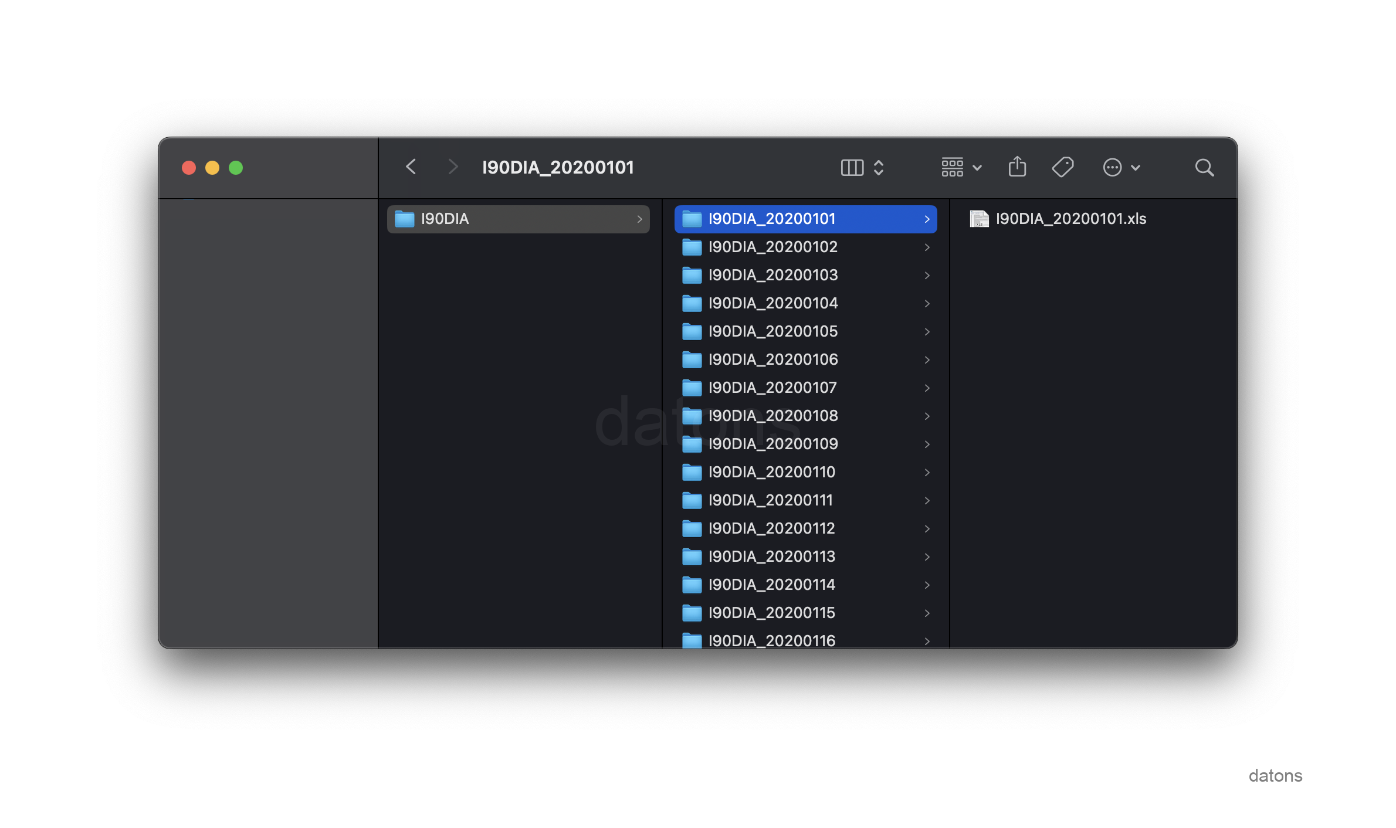Select the I90DIA_20200102 folder

772,247
